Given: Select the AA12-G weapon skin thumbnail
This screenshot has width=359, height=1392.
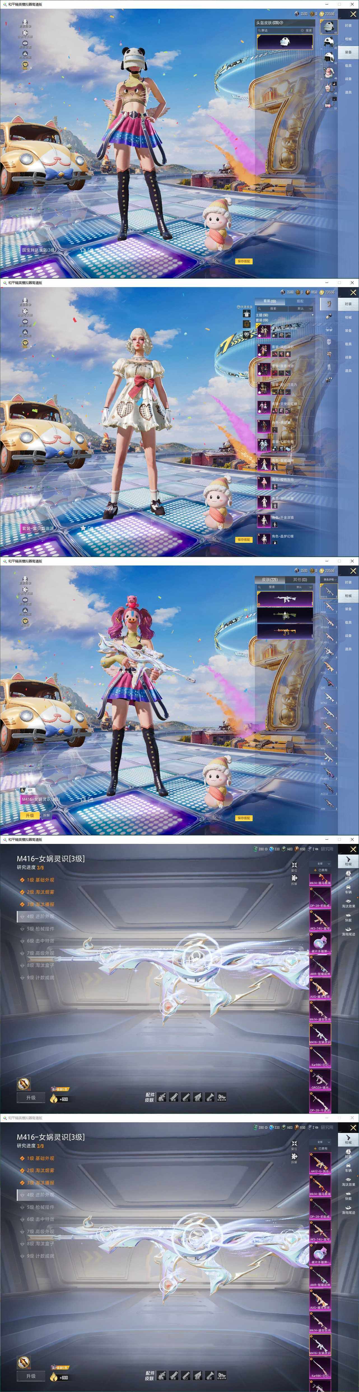Looking at the screenshot, I should (320, 1164).
